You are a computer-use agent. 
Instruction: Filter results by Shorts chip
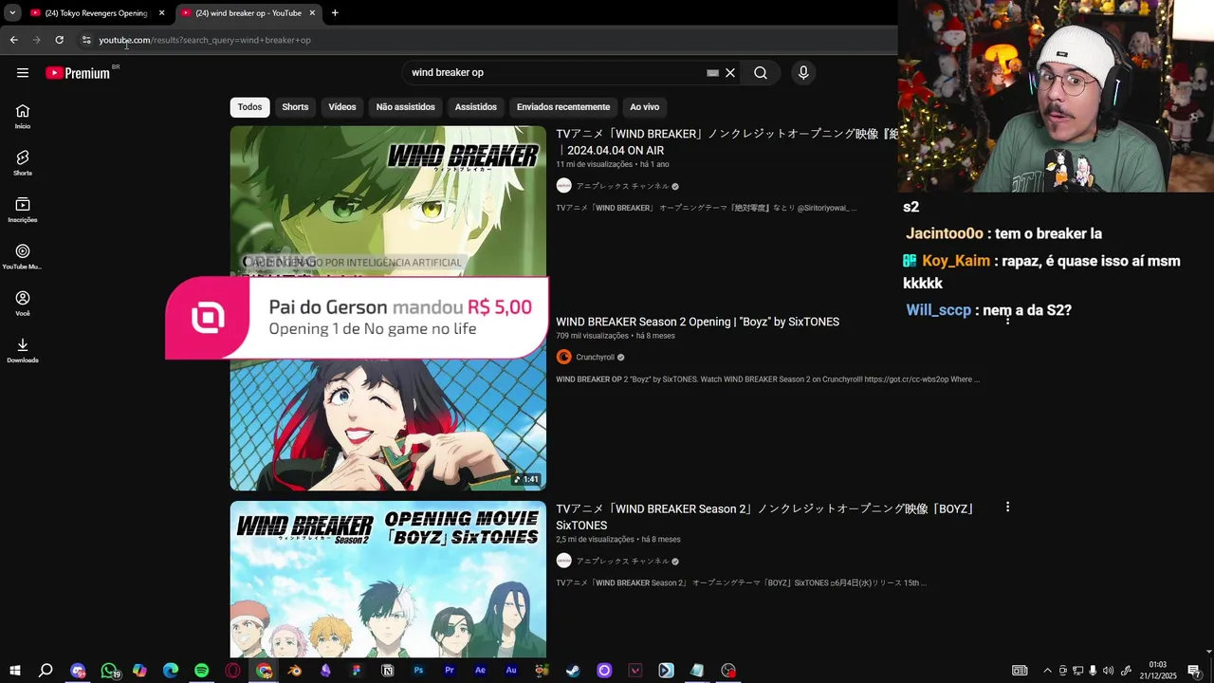[295, 107]
